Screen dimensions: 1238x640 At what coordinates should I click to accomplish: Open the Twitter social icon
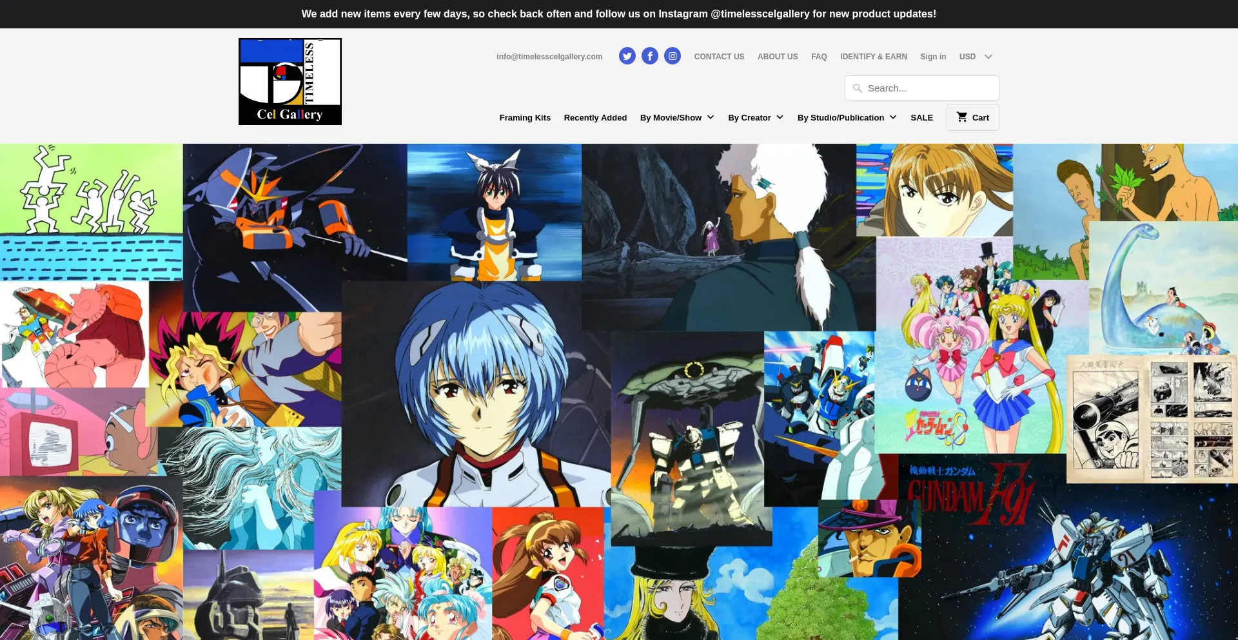pyautogui.click(x=627, y=56)
